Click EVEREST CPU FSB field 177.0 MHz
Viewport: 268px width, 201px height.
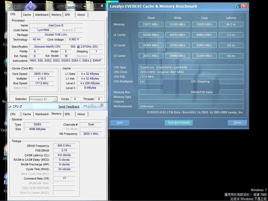click(191, 77)
